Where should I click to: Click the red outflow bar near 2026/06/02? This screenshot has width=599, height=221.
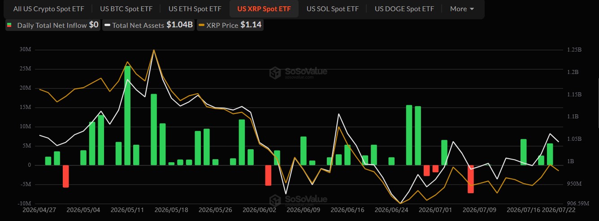point(268,175)
